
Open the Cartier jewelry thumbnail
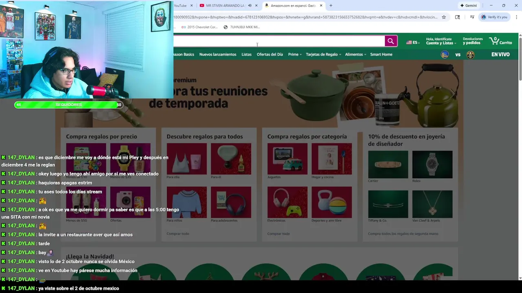[388, 164]
